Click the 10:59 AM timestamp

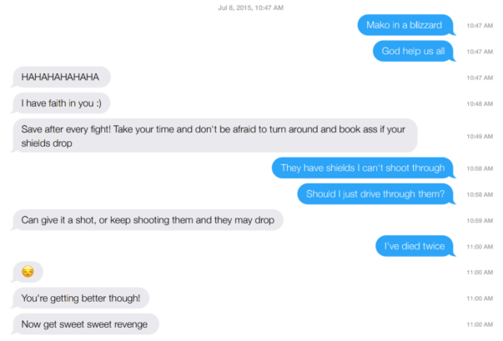click(x=480, y=220)
